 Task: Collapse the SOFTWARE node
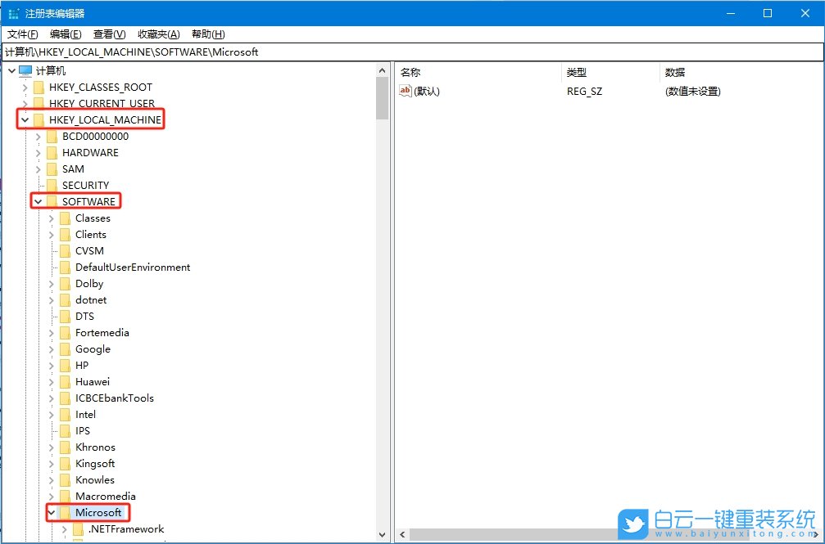pos(40,201)
